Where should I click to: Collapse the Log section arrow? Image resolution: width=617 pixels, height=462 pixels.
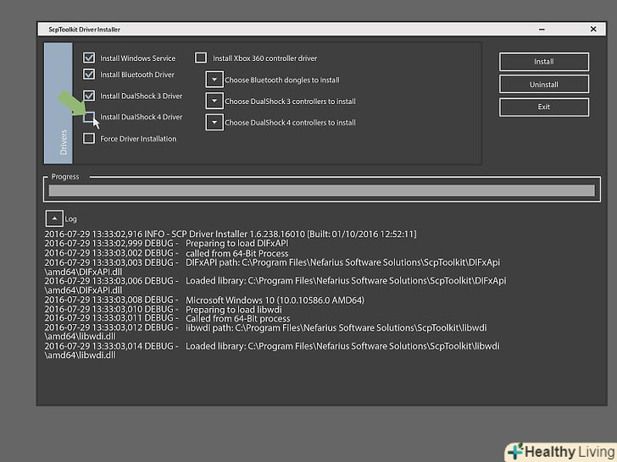pos(54,218)
